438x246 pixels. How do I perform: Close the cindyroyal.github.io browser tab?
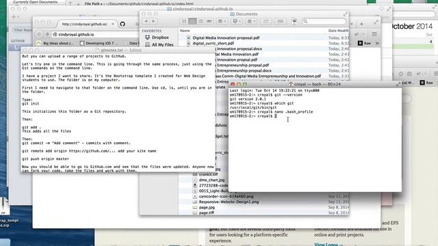coord(112,24)
